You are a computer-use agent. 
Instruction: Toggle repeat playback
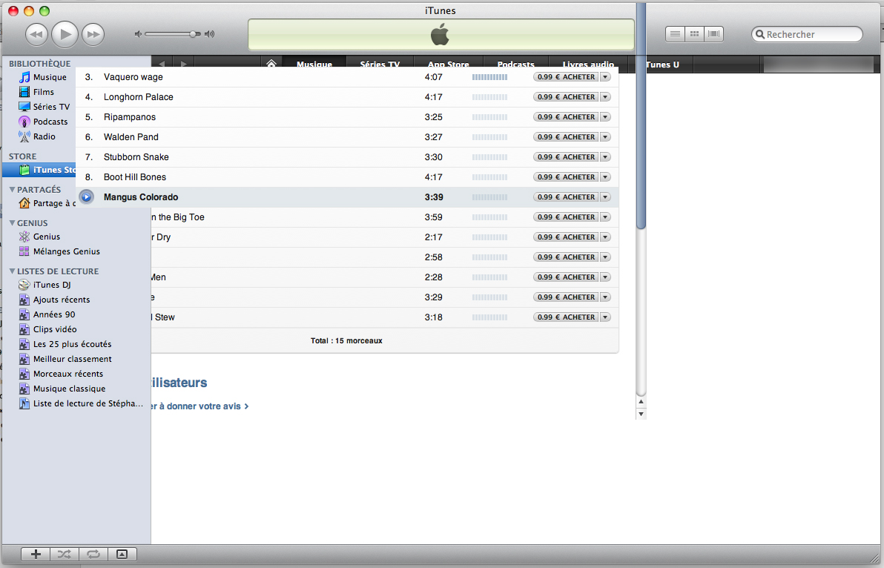(x=93, y=554)
